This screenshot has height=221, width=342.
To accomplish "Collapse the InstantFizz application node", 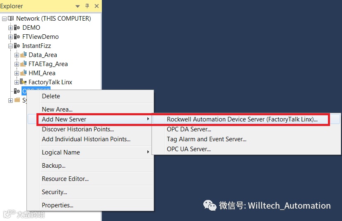I will point(10,46).
